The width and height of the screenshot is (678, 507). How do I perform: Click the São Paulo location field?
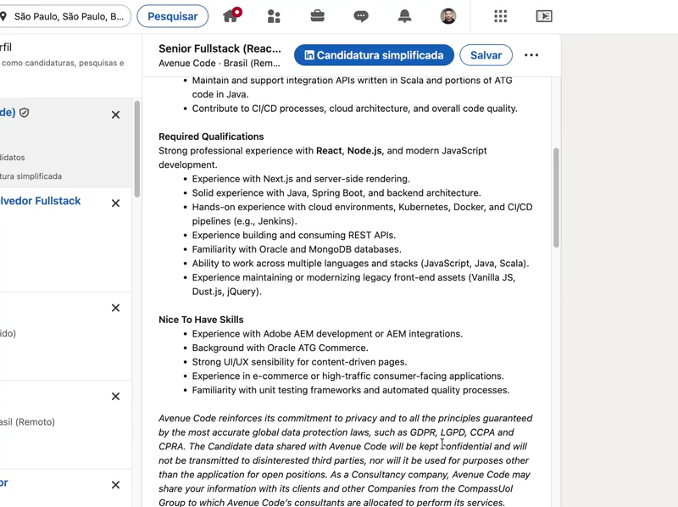tap(68, 16)
